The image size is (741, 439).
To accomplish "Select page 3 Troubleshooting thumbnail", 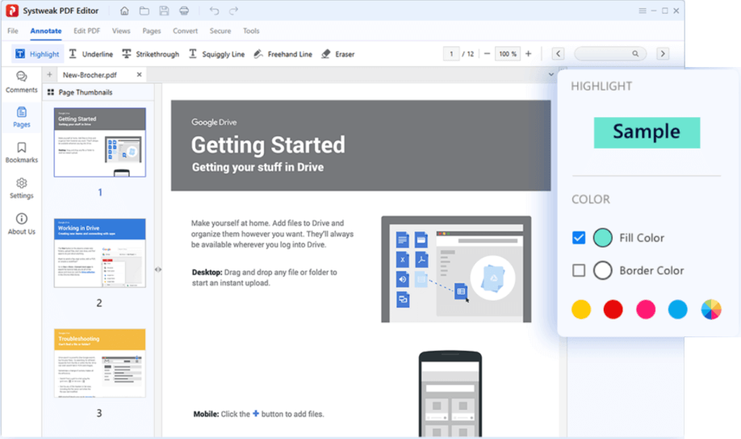I will pyautogui.click(x=100, y=363).
